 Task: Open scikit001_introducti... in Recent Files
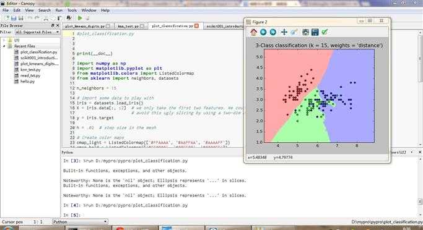39,58
